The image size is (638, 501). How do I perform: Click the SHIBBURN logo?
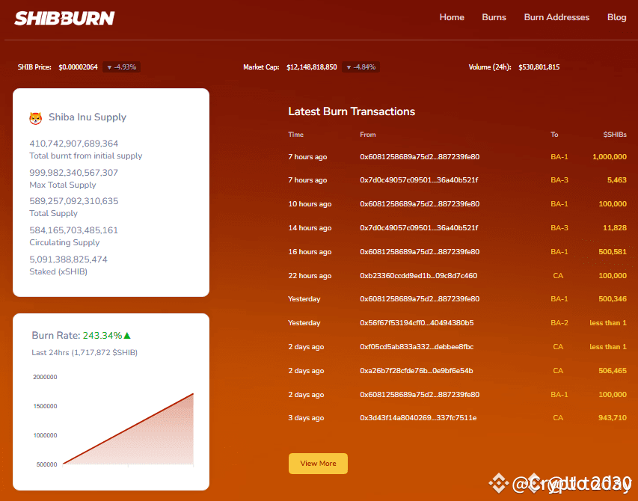coord(64,18)
